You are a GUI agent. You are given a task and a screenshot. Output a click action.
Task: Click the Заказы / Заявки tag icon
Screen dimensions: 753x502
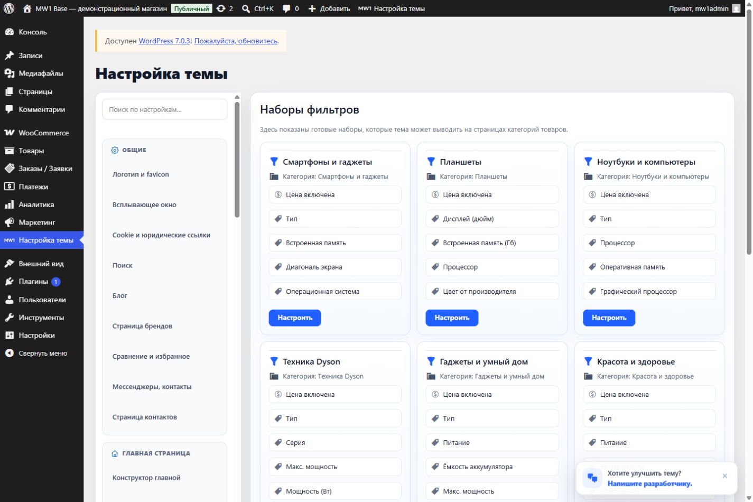point(9,169)
